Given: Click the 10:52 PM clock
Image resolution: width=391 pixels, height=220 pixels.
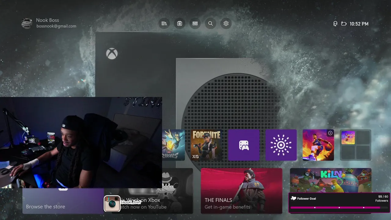Looking at the screenshot, I should pos(359,24).
